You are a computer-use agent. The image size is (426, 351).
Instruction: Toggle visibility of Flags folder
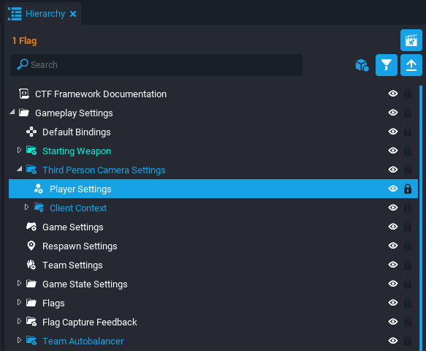click(393, 303)
